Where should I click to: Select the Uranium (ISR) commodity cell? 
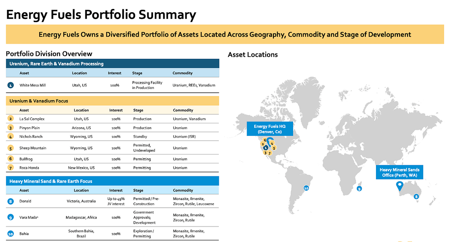[x=184, y=137]
